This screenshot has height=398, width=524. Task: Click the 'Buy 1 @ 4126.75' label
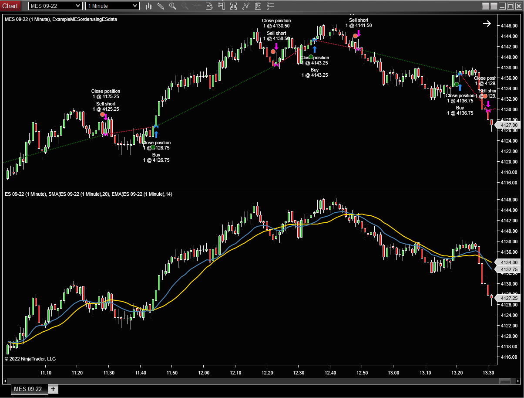click(x=156, y=157)
